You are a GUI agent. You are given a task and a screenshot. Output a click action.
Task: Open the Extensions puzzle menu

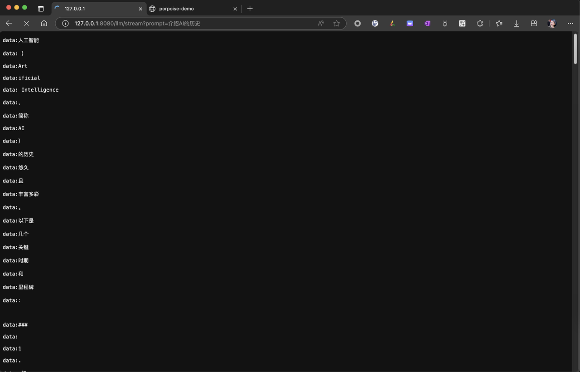[x=480, y=24]
